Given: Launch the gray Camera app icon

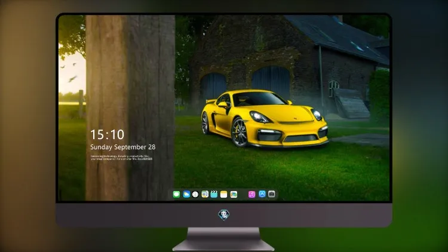Looking at the screenshot, I should [272, 194].
